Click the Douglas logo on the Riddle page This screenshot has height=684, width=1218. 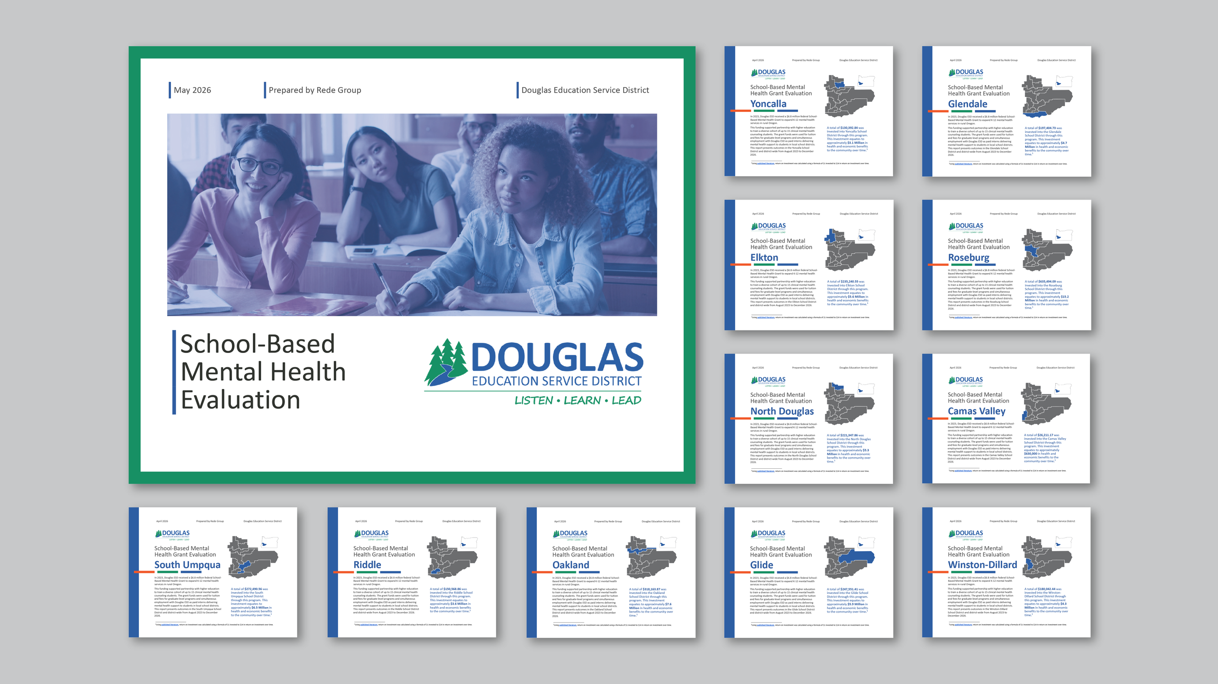(371, 536)
